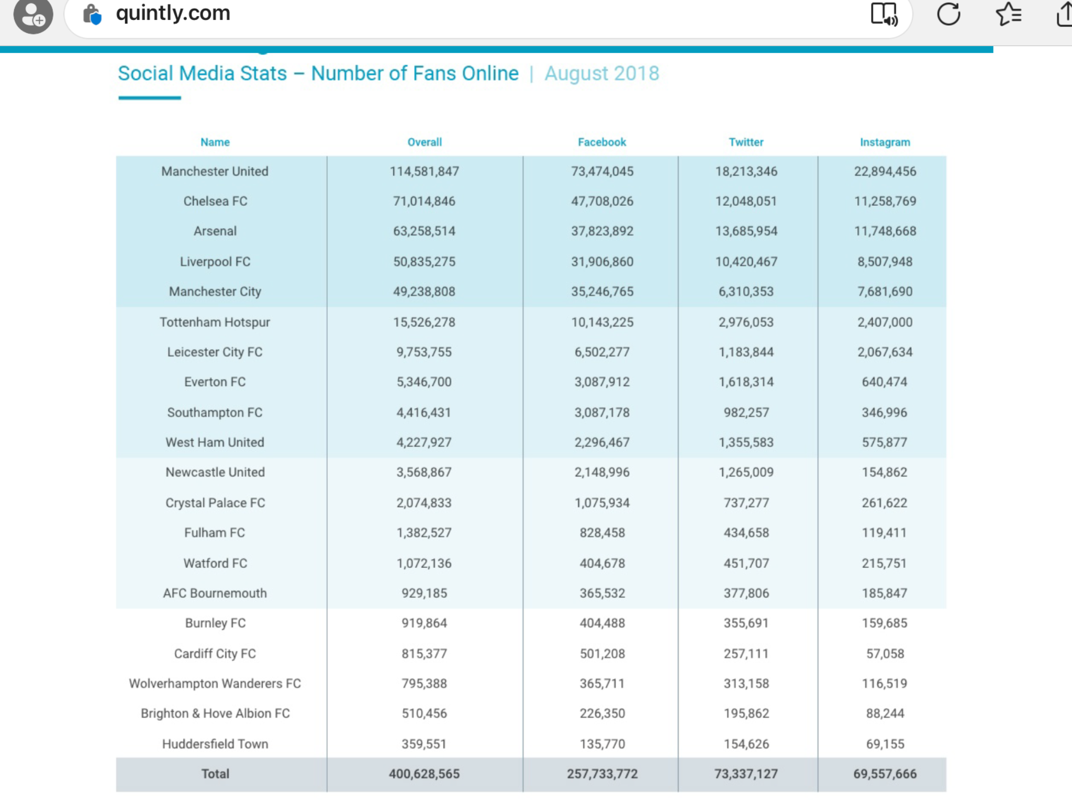Select Twitter value 154,626

(746, 744)
